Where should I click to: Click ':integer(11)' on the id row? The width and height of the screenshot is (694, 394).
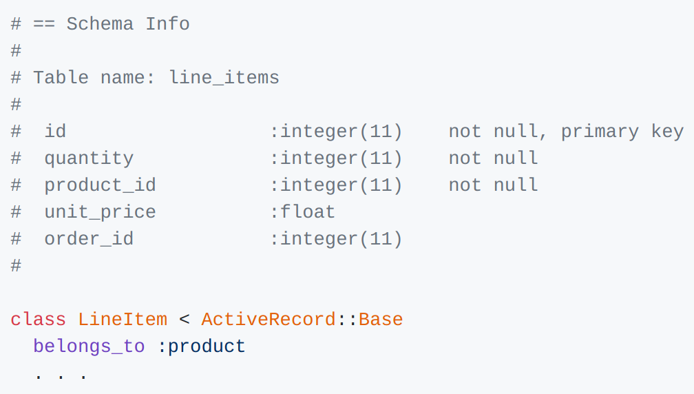pyautogui.click(x=337, y=132)
